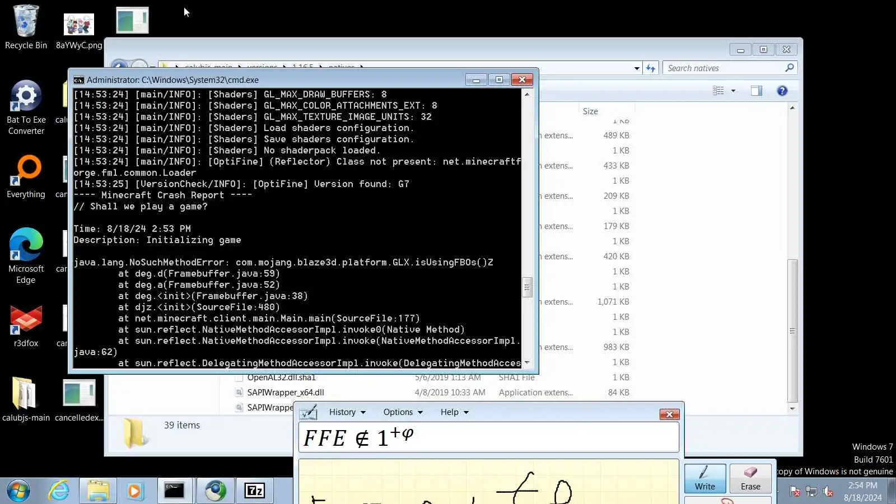Launch Internet Explorer from the taskbar
Screen dimensions: 896x504
pyautogui.click(x=59, y=491)
